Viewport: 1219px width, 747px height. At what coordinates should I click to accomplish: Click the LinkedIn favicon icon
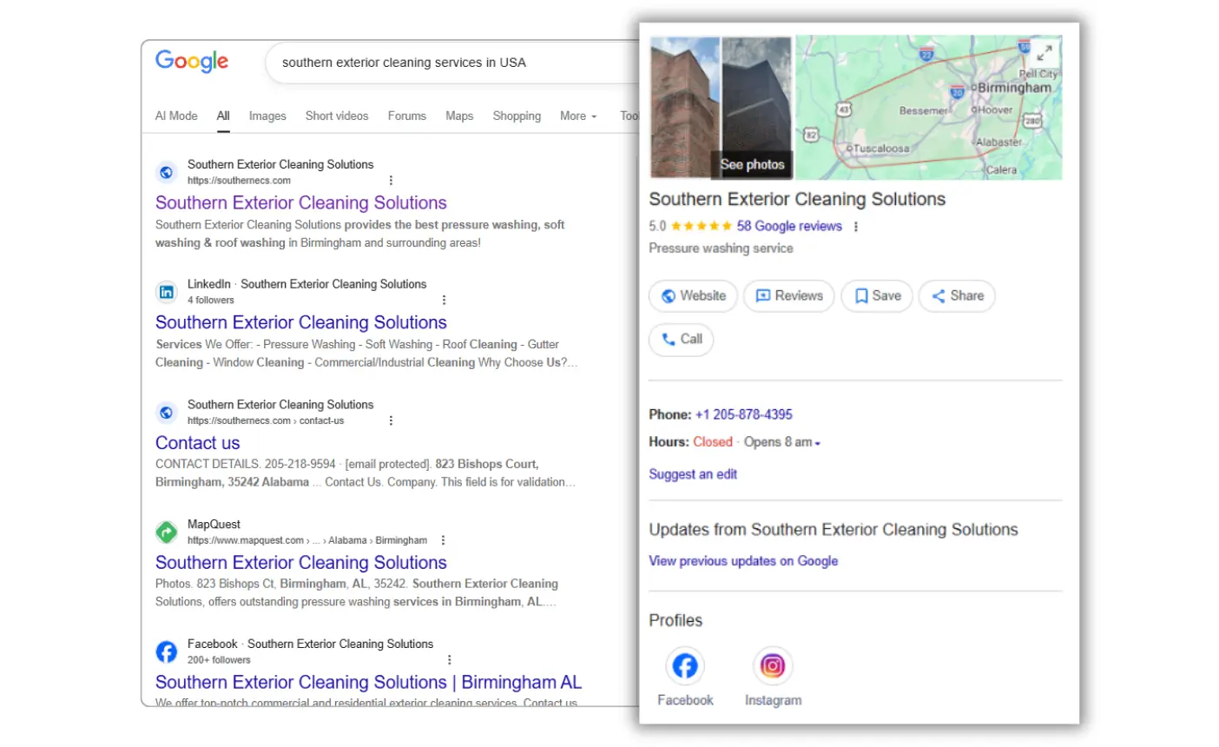click(166, 292)
